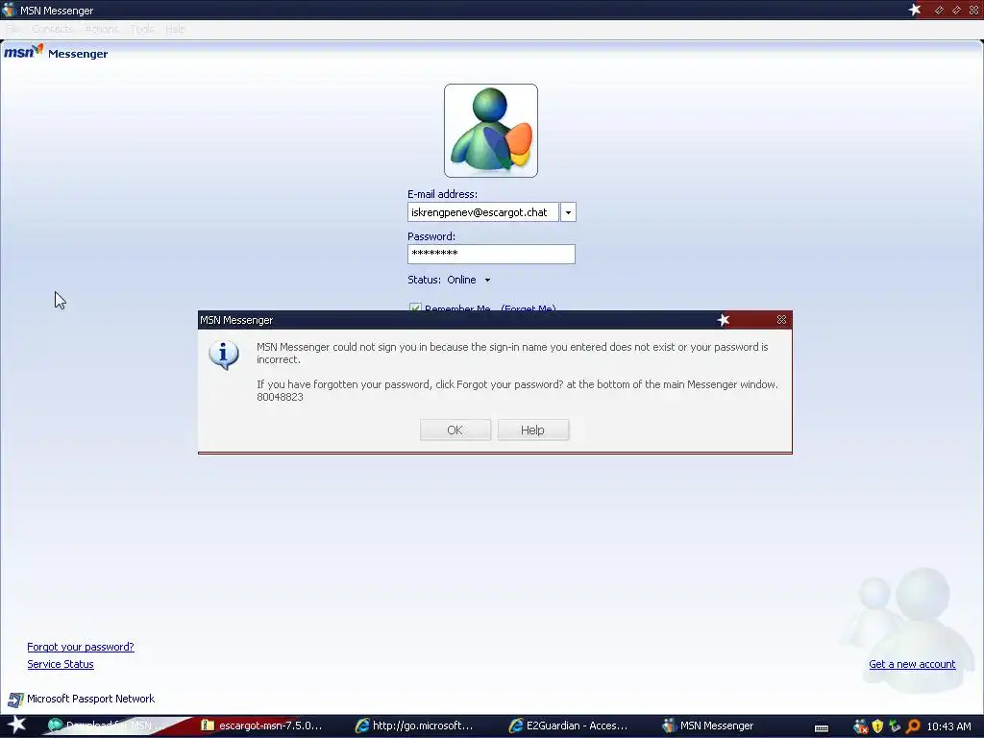
Task: Open the Online status dropdown
Action: (469, 280)
